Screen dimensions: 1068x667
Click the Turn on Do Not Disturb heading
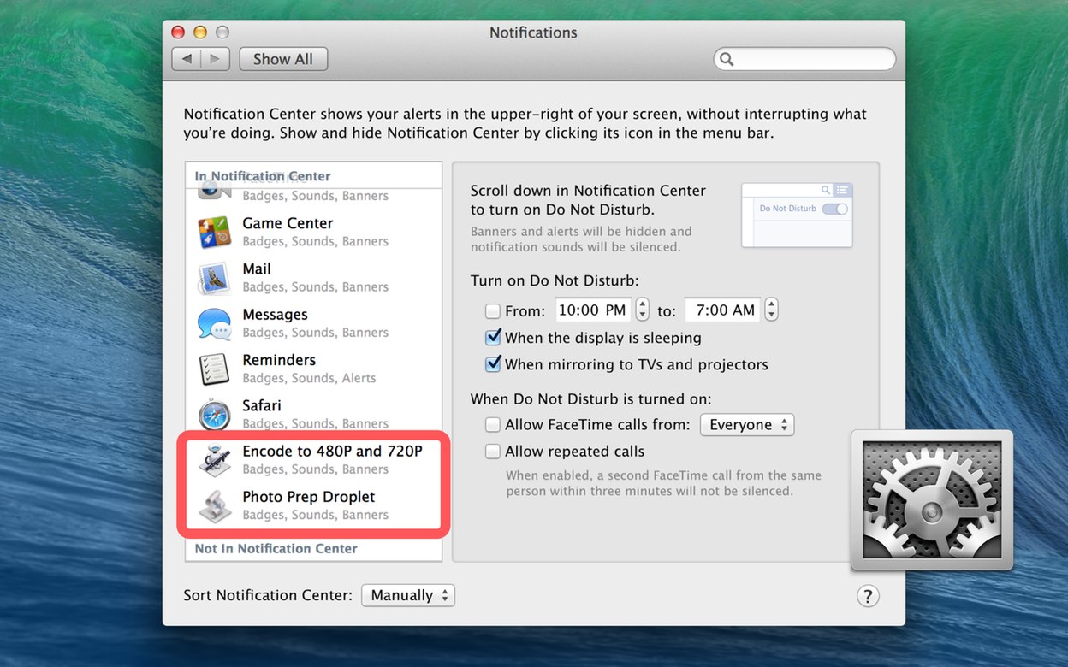555,280
